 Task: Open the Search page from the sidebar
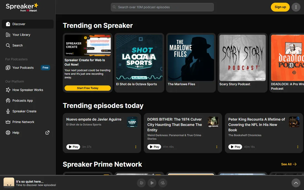tap(28, 45)
